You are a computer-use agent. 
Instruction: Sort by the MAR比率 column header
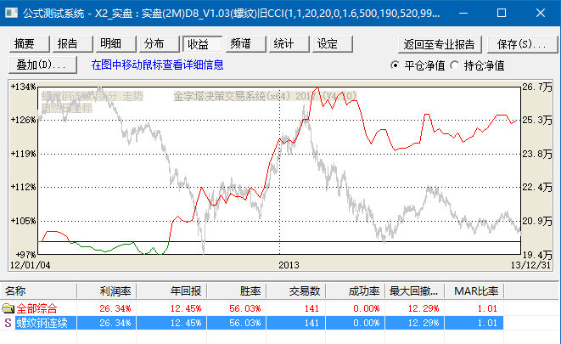click(474, 291)
